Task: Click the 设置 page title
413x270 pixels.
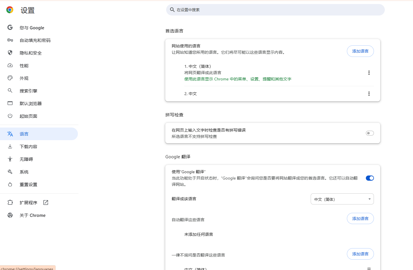Action: pyautogui.click(x=28, y=10)
